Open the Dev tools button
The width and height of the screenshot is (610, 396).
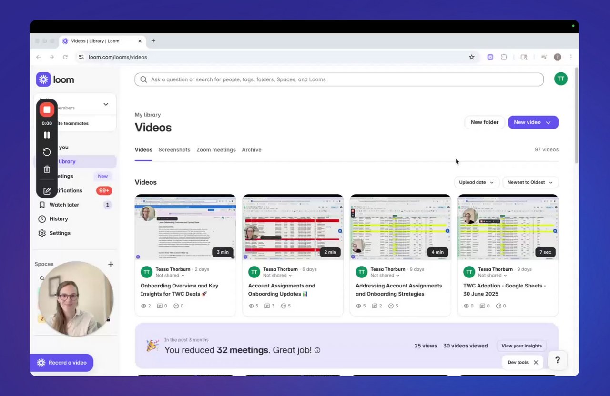518,363
